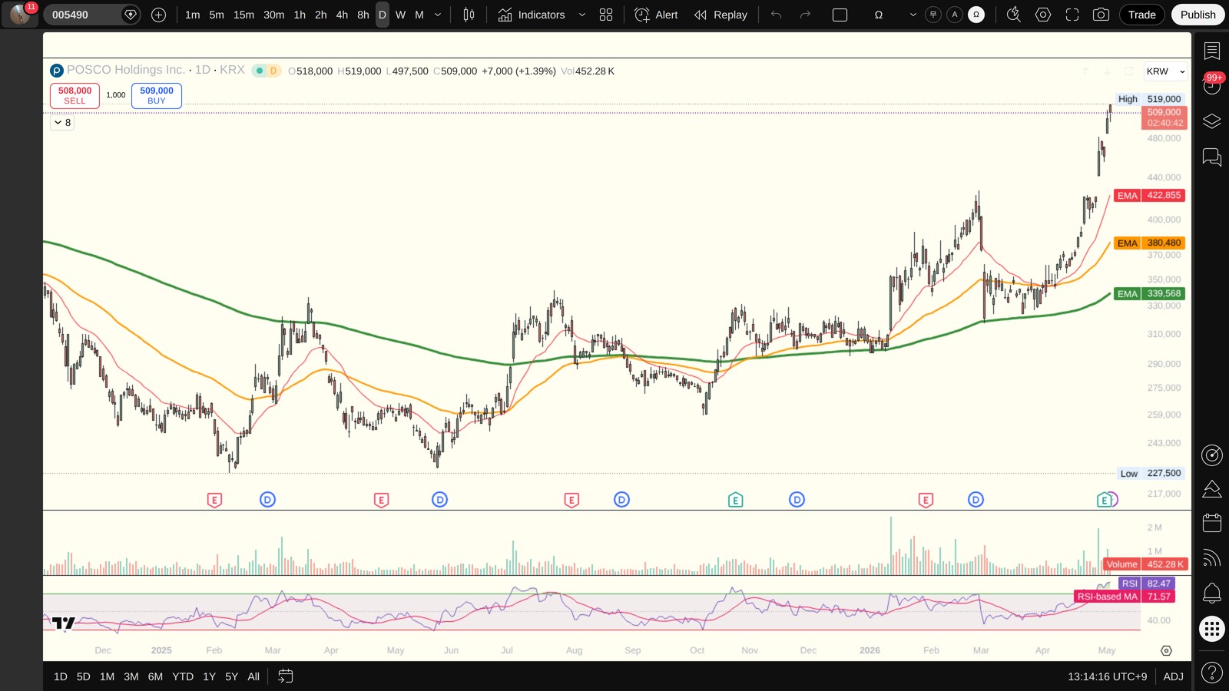The image size is (1229, 691).
Task: Open alerts clock icon with 99+ badge
Action: pos(1211,85)
